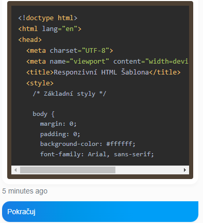Click the <!doctype html> line
The width and height of the screenshot is (203, 223).
[x=48, y=18]
